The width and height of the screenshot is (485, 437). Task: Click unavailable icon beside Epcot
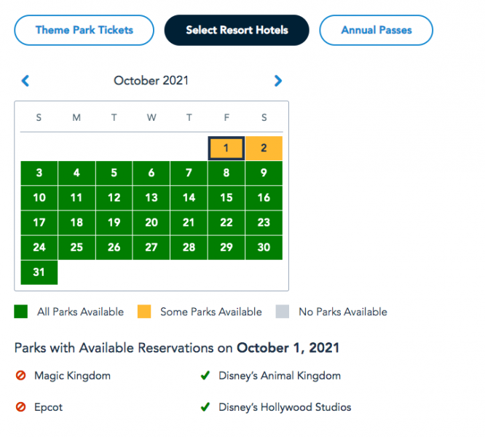pos(20,407)
